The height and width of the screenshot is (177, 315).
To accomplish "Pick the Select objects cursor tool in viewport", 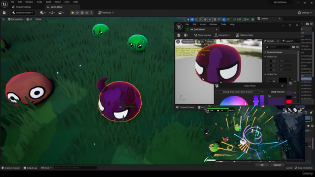I will pos(188,19).
